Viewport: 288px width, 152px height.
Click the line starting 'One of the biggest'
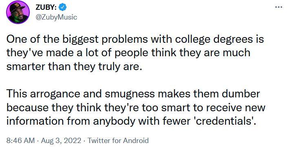[x=135, y=40]
